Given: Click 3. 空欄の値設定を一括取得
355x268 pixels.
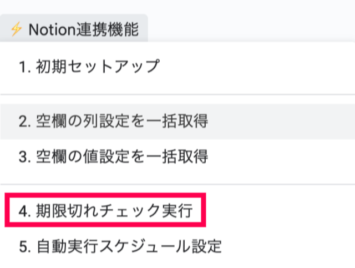Looking at the screenshot, I should point(114,156).
